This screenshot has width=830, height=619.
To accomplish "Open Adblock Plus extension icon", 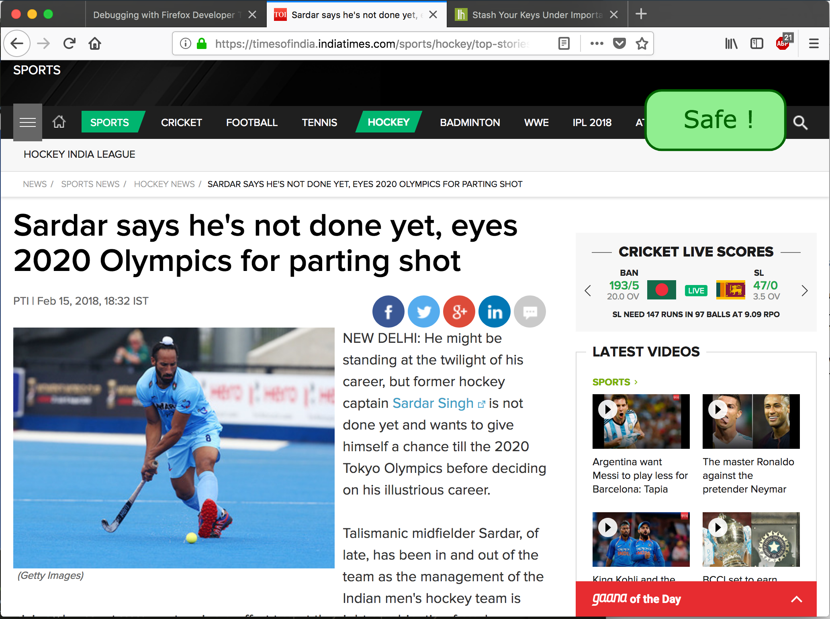I will [x=783, y=43].
